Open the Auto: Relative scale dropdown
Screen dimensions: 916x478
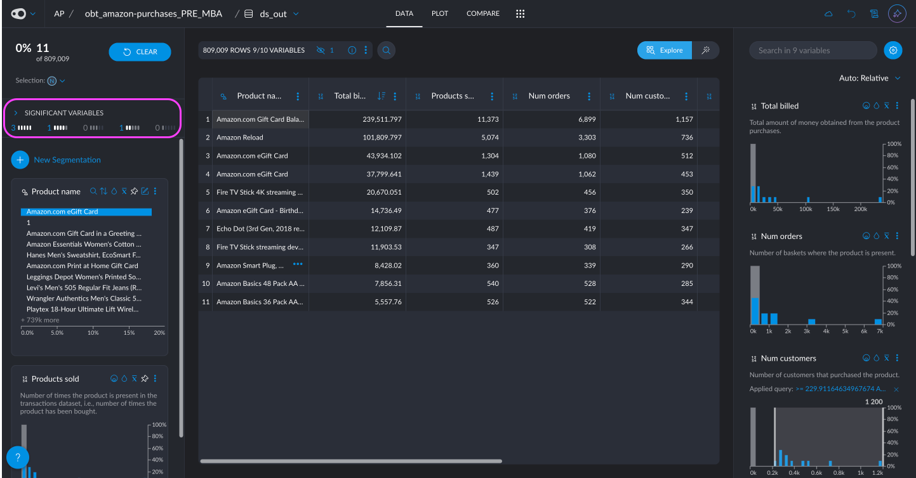[870, 78]
